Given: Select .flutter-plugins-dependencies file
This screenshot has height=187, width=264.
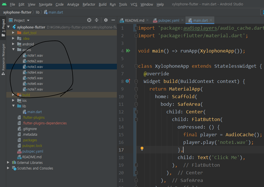Looking at the screenshot, I should (44, 123).
